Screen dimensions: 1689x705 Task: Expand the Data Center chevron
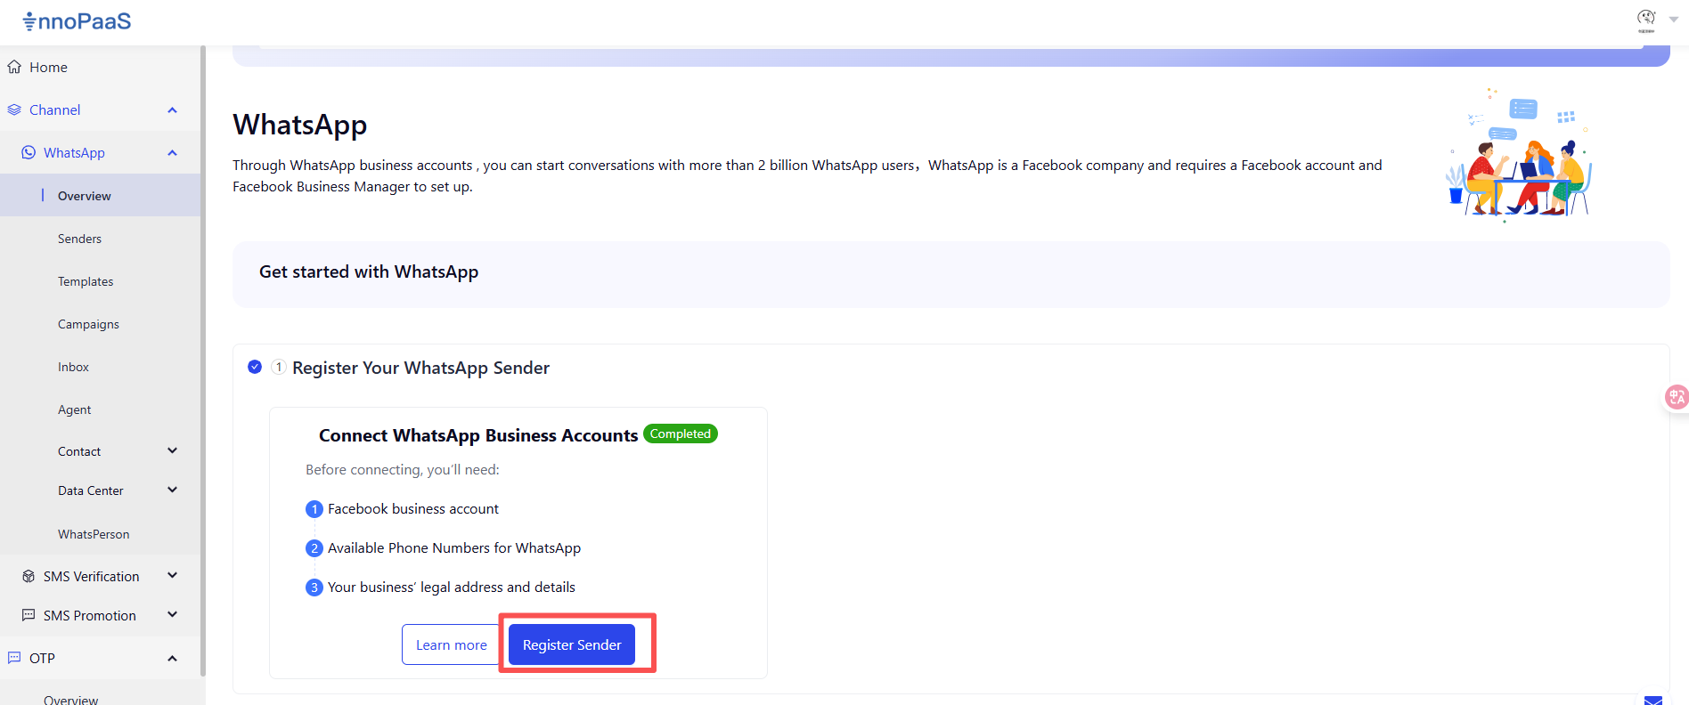pyautogui.click(x=172, y=490)
